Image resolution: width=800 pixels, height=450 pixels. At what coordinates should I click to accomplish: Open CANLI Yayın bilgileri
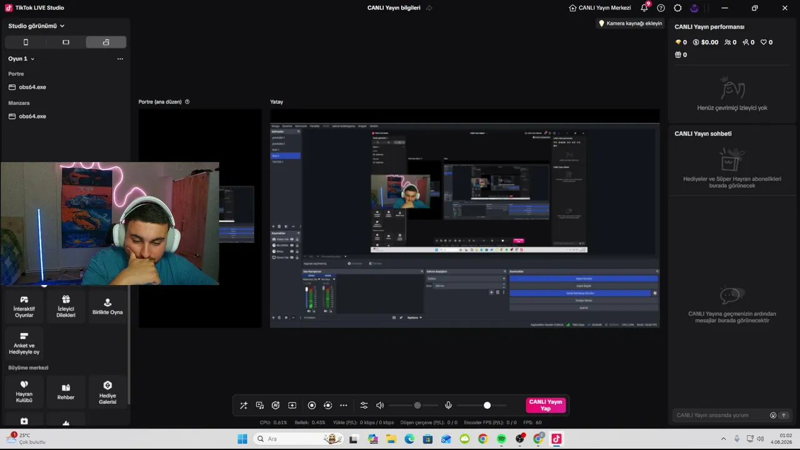pyautogui.click(x=394, y=8)
